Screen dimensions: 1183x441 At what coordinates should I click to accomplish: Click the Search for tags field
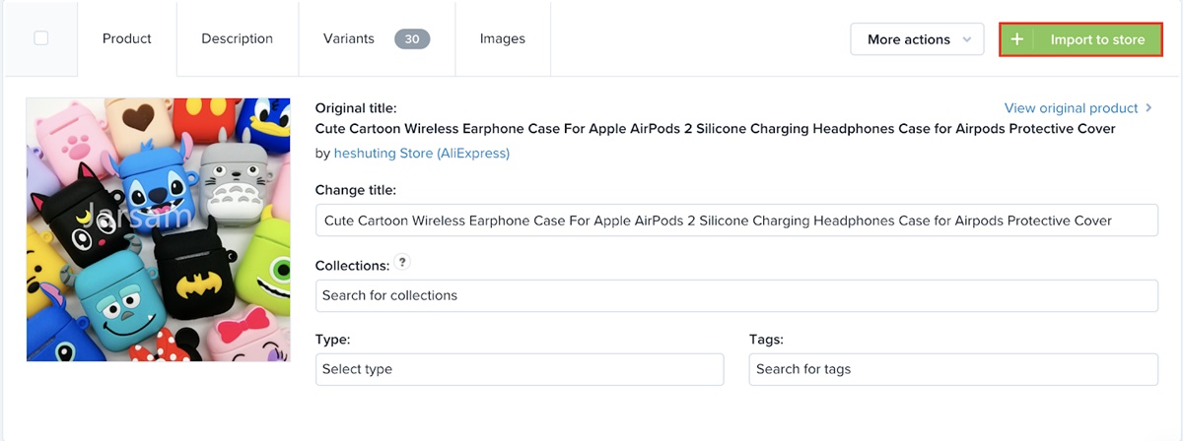coord(953,369)
